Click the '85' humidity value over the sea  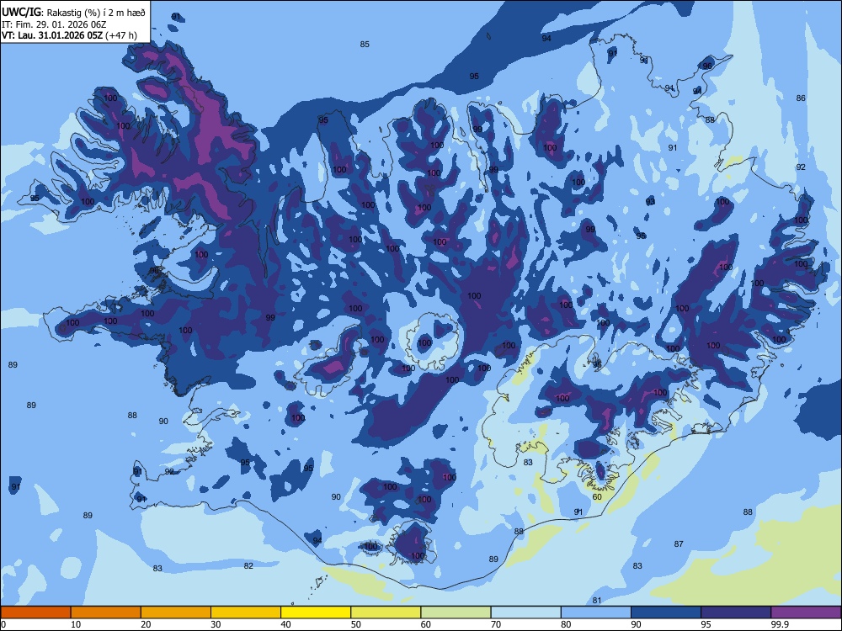[365, 44]
